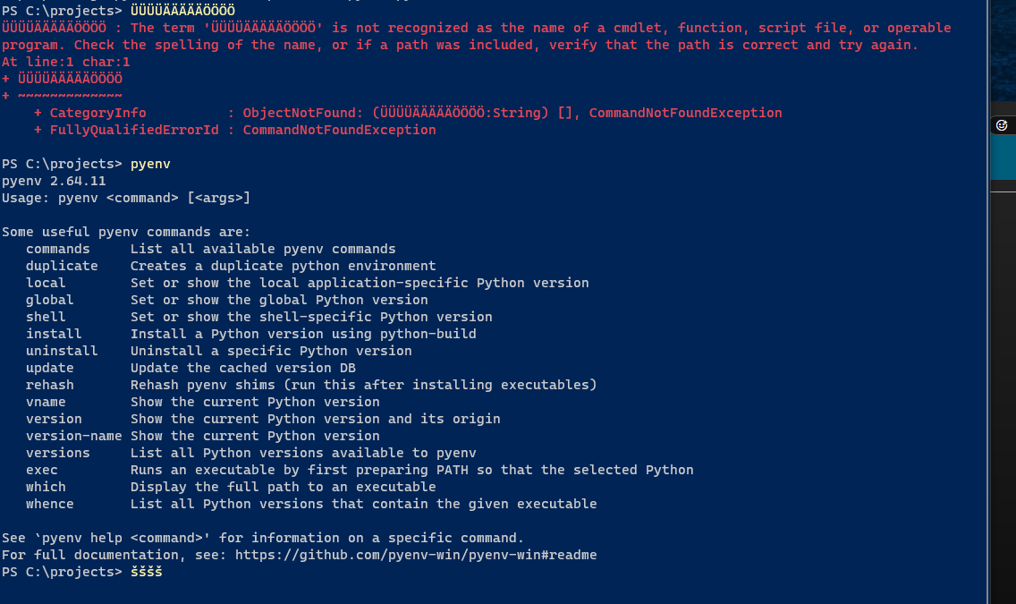Image resolution: width=1016 pixels, height=604 pixels.
Task: Click the 'uninstall' command name in list
Action: (x=62, y=351)
